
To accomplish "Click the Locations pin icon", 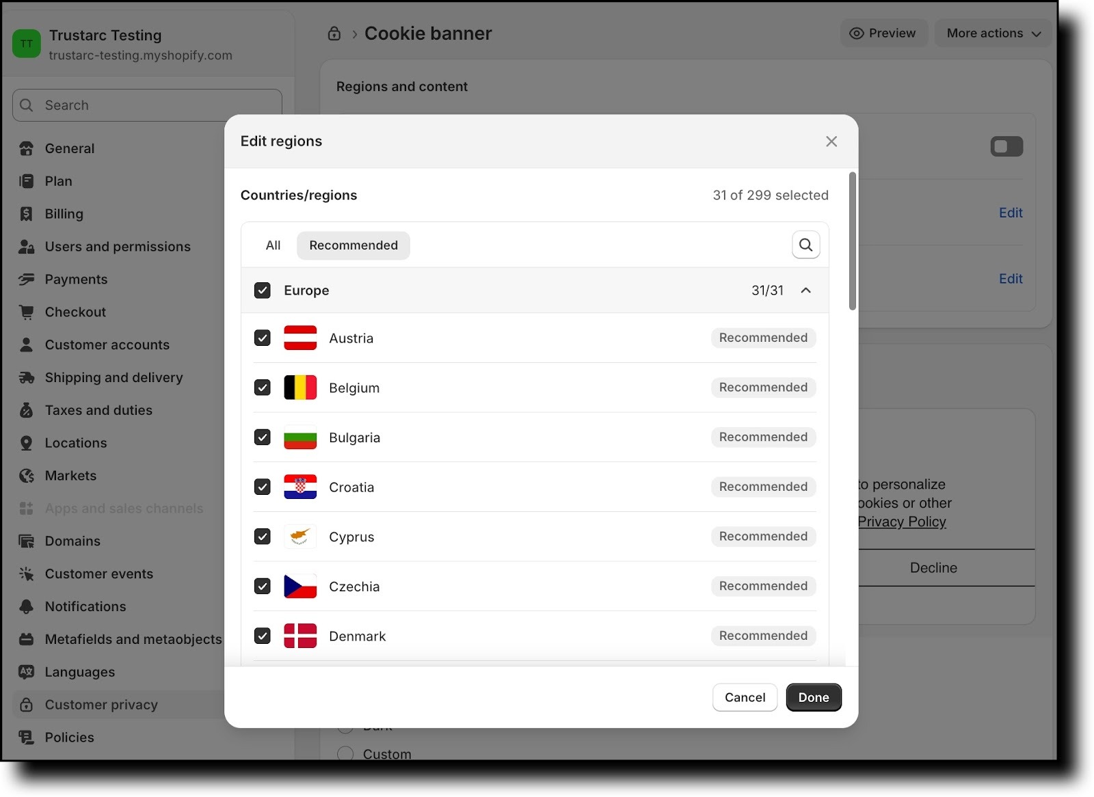I will [x=27, y=443].
